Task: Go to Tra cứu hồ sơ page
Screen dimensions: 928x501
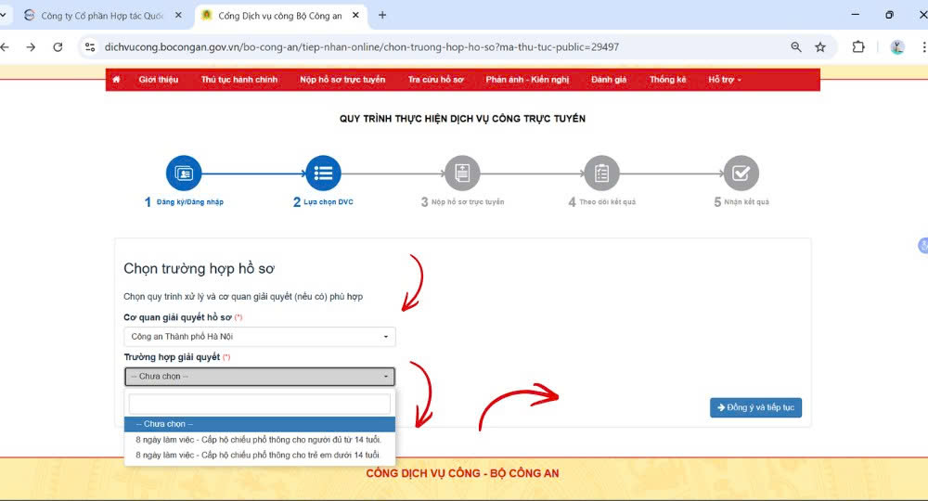Action: pos(435,80)
